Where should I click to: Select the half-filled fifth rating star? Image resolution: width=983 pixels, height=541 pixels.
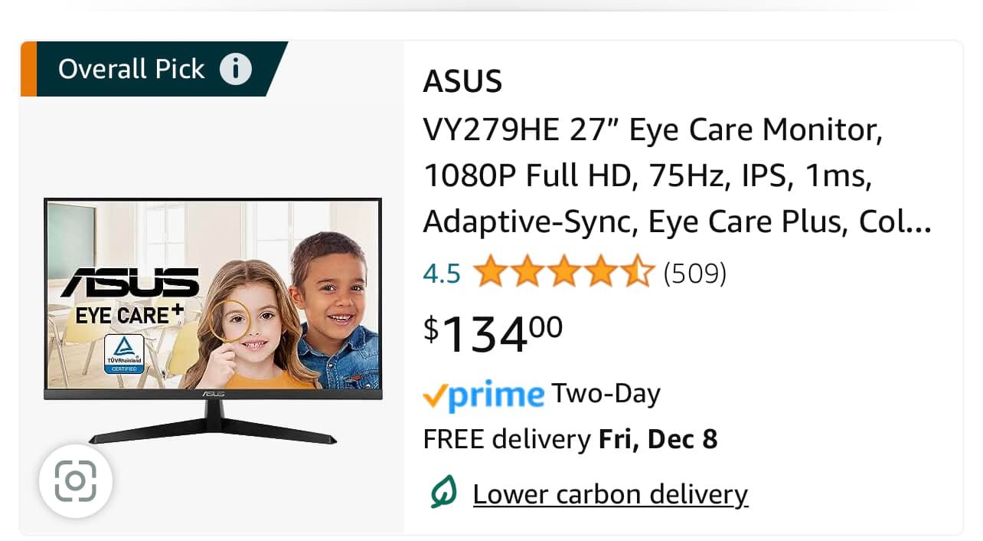[x=637, y=273]
